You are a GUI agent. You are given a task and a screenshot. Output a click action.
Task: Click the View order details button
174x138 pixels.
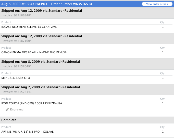pos(157,4)
